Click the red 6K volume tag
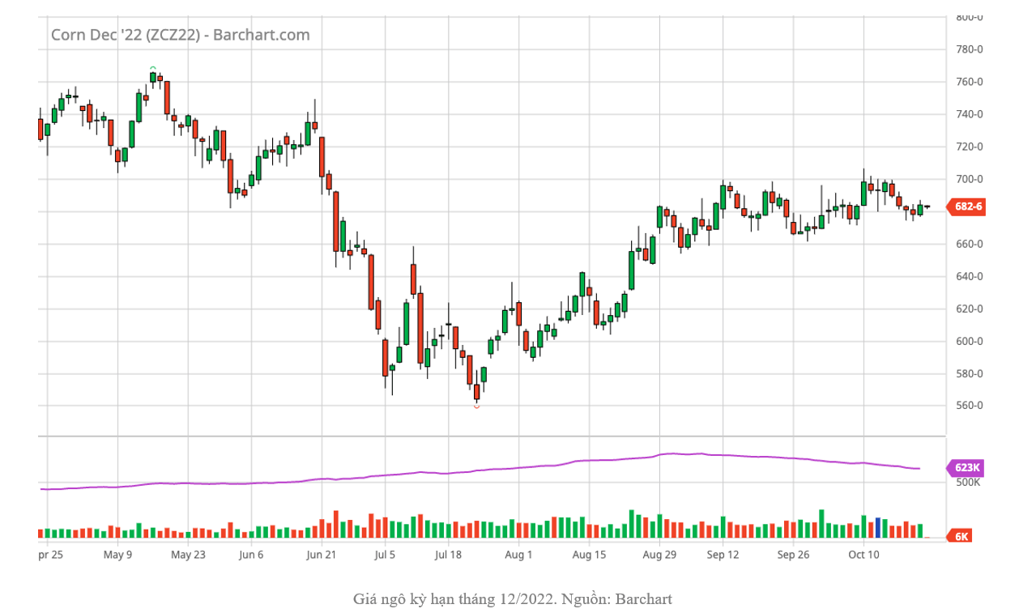The height and width of the screenshot is (613, 1019). 960,537
